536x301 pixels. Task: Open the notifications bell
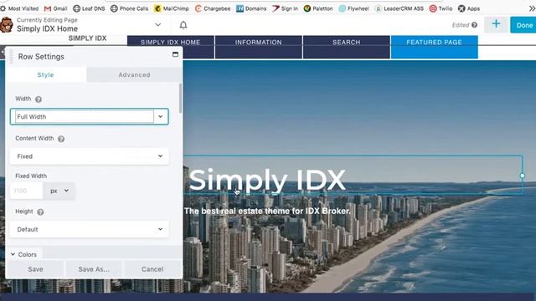coord(183,25)
